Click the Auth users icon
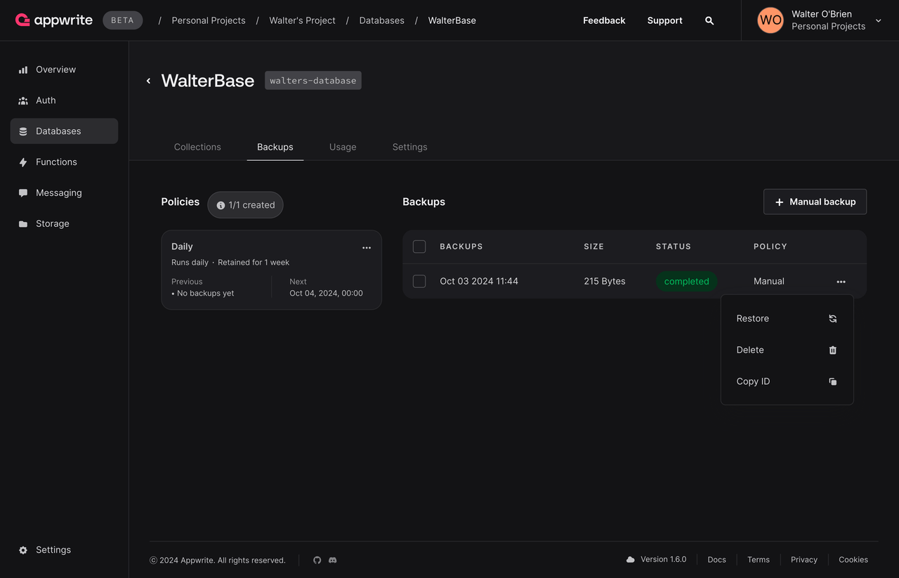 23,100
